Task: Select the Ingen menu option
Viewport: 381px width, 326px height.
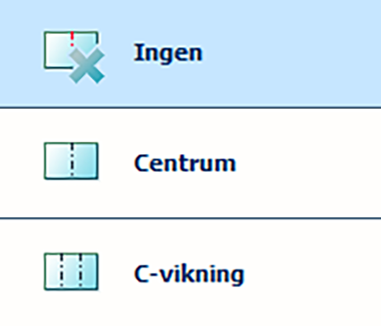Action: (190, 53)
